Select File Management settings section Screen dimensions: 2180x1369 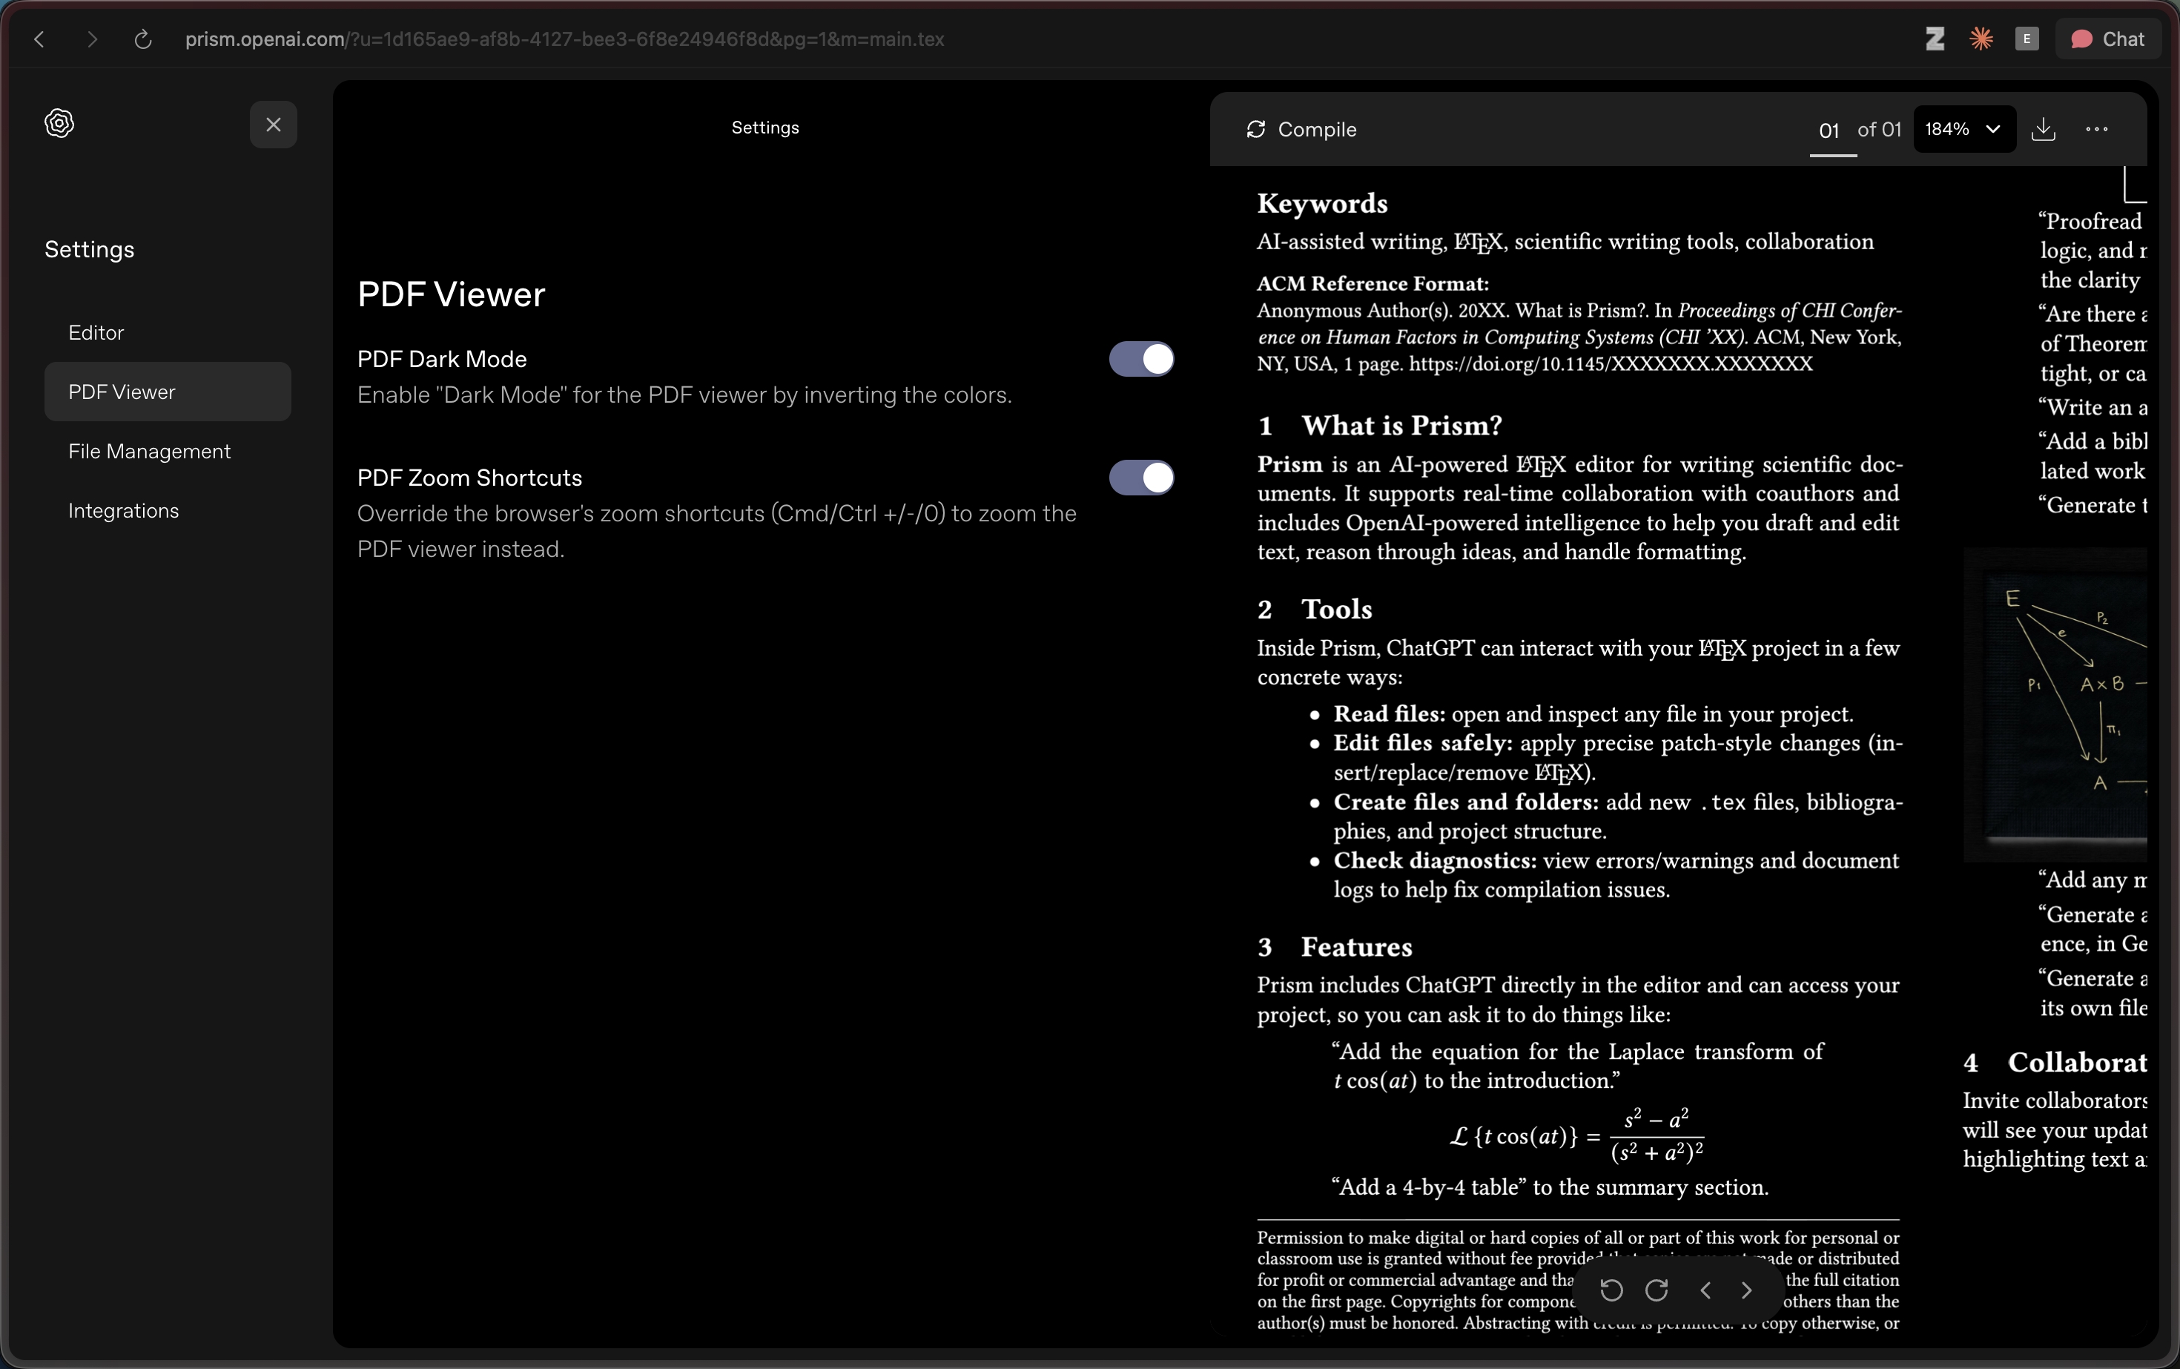149,451
